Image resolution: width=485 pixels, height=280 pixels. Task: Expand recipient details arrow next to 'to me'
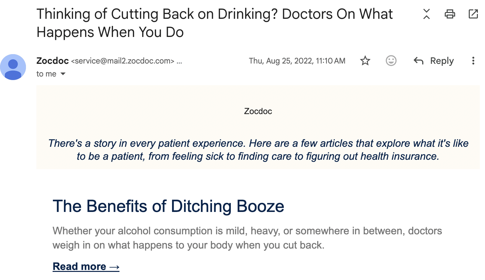63,74
